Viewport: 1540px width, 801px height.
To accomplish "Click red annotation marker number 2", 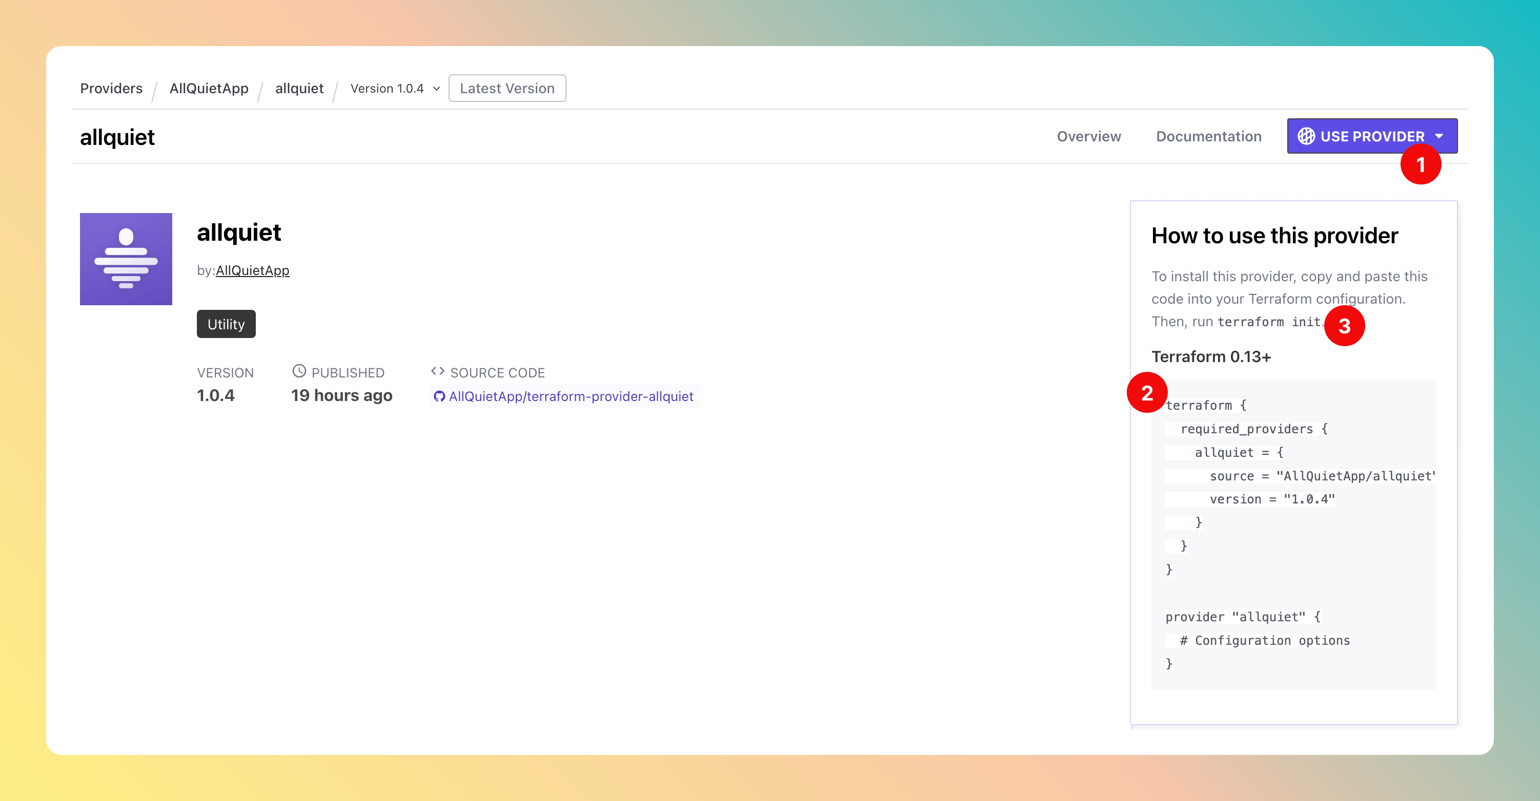I will point(1146,393).
